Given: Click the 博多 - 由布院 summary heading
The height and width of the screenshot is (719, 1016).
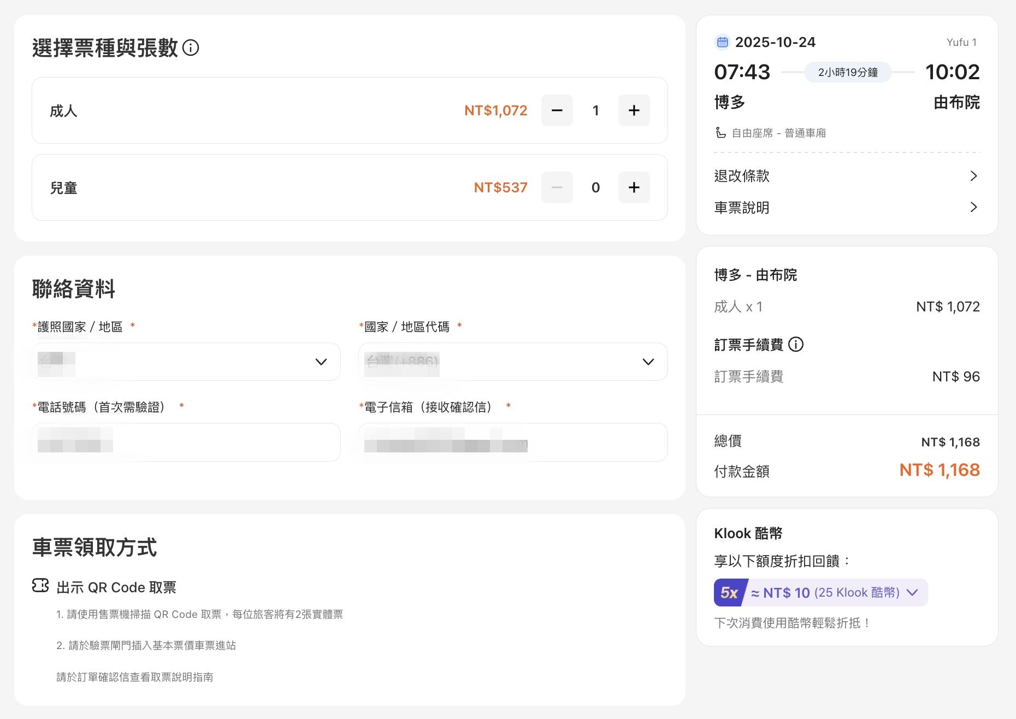Looking at the screenshot, I should [x=757, y=275].
